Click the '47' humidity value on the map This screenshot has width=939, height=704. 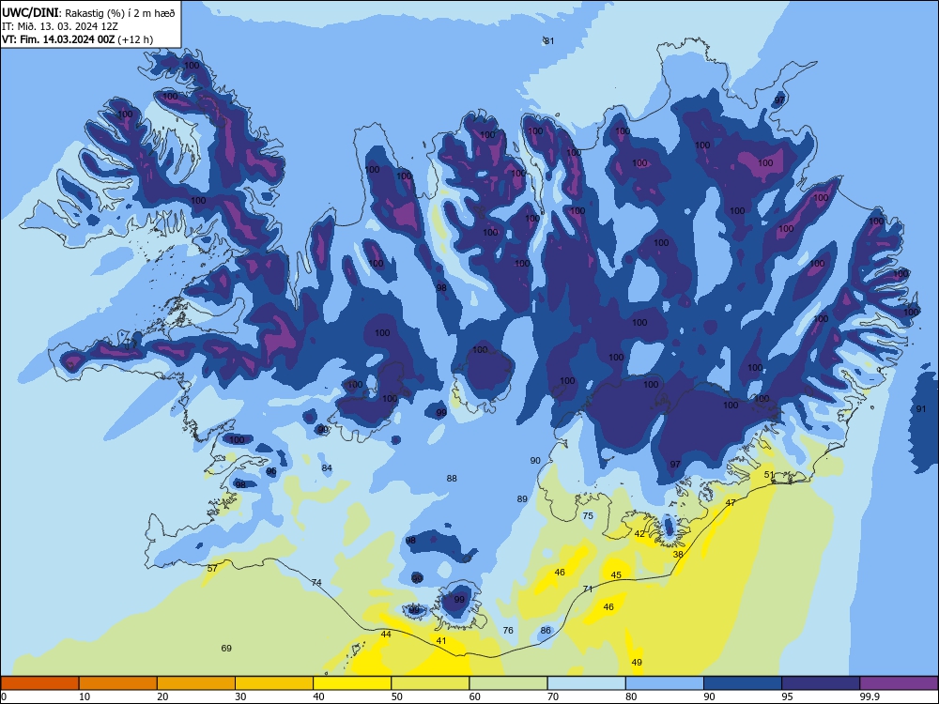pyautogui.click(x=731, y=503)
